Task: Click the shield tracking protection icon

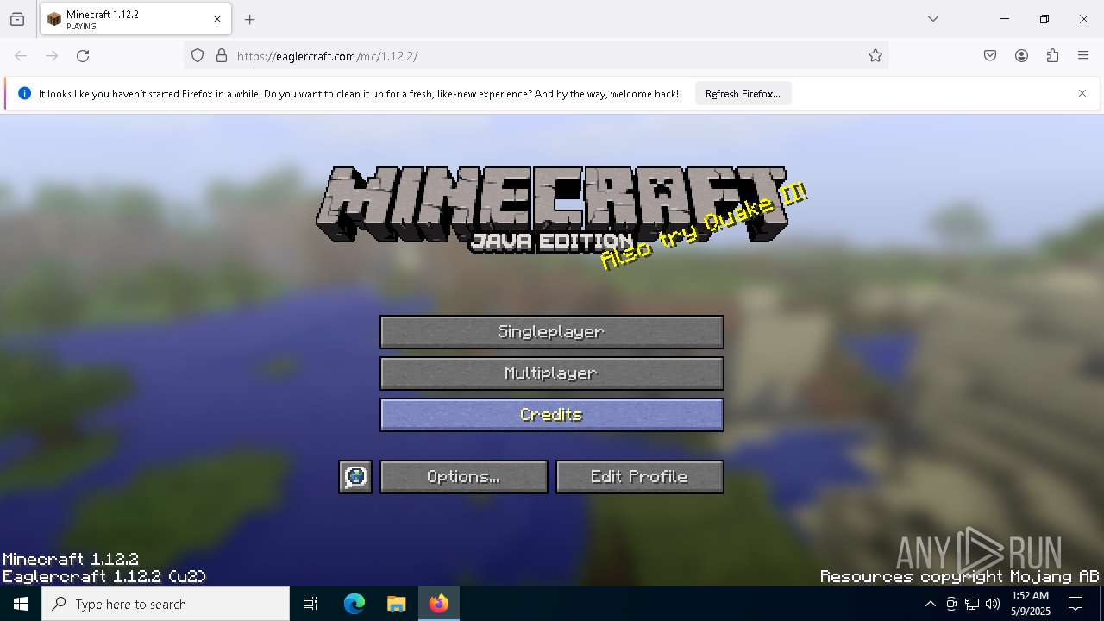Action: click(x=198, y=56)
